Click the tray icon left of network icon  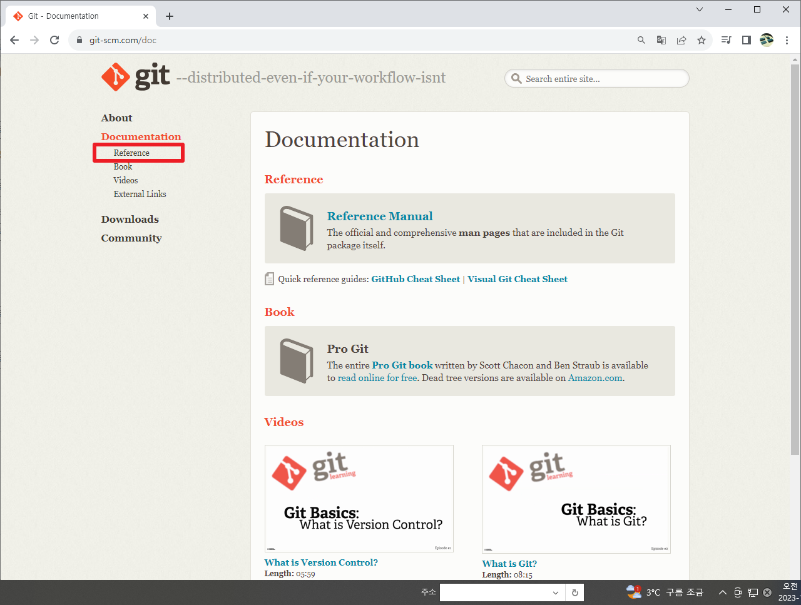click(x=738, y=592)
